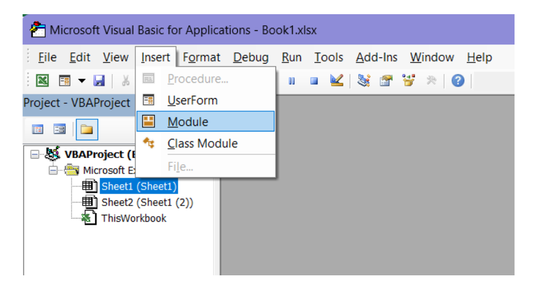
Task: Click the View Code icon in Project pane
Action: (x=38, y=129)
